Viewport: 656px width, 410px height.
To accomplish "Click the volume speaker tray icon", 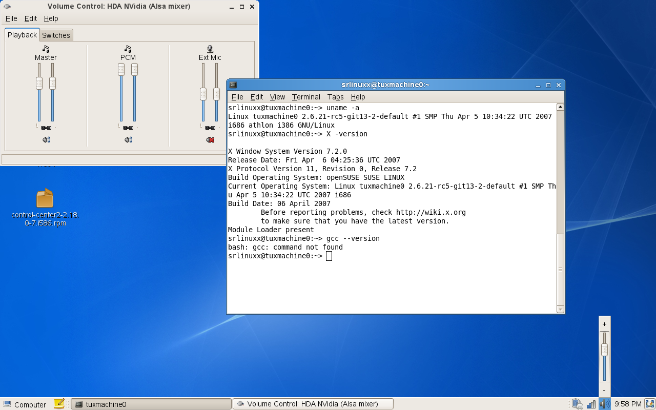I will point(605,404).
